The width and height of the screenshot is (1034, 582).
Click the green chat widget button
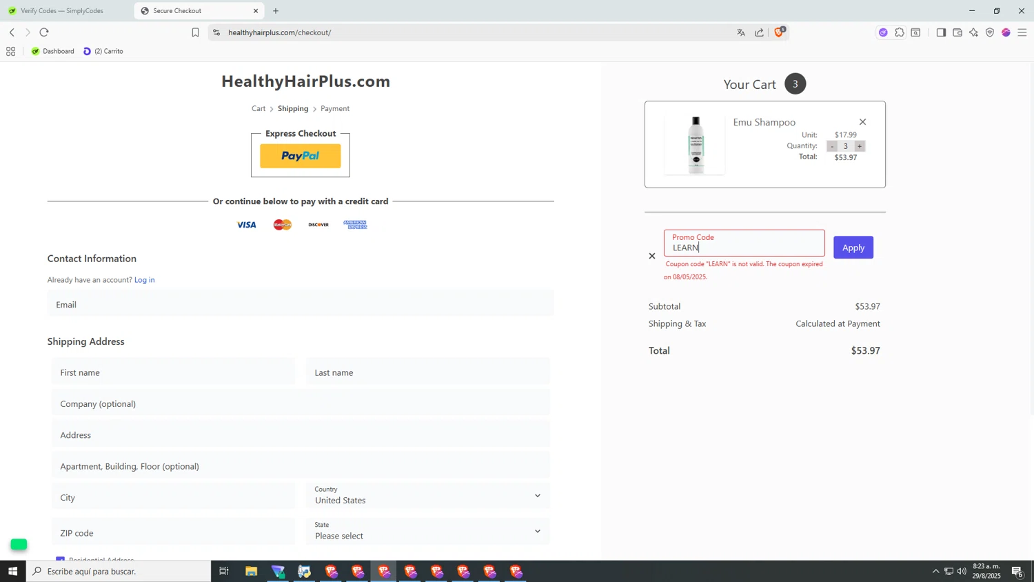tap(19, 544)
